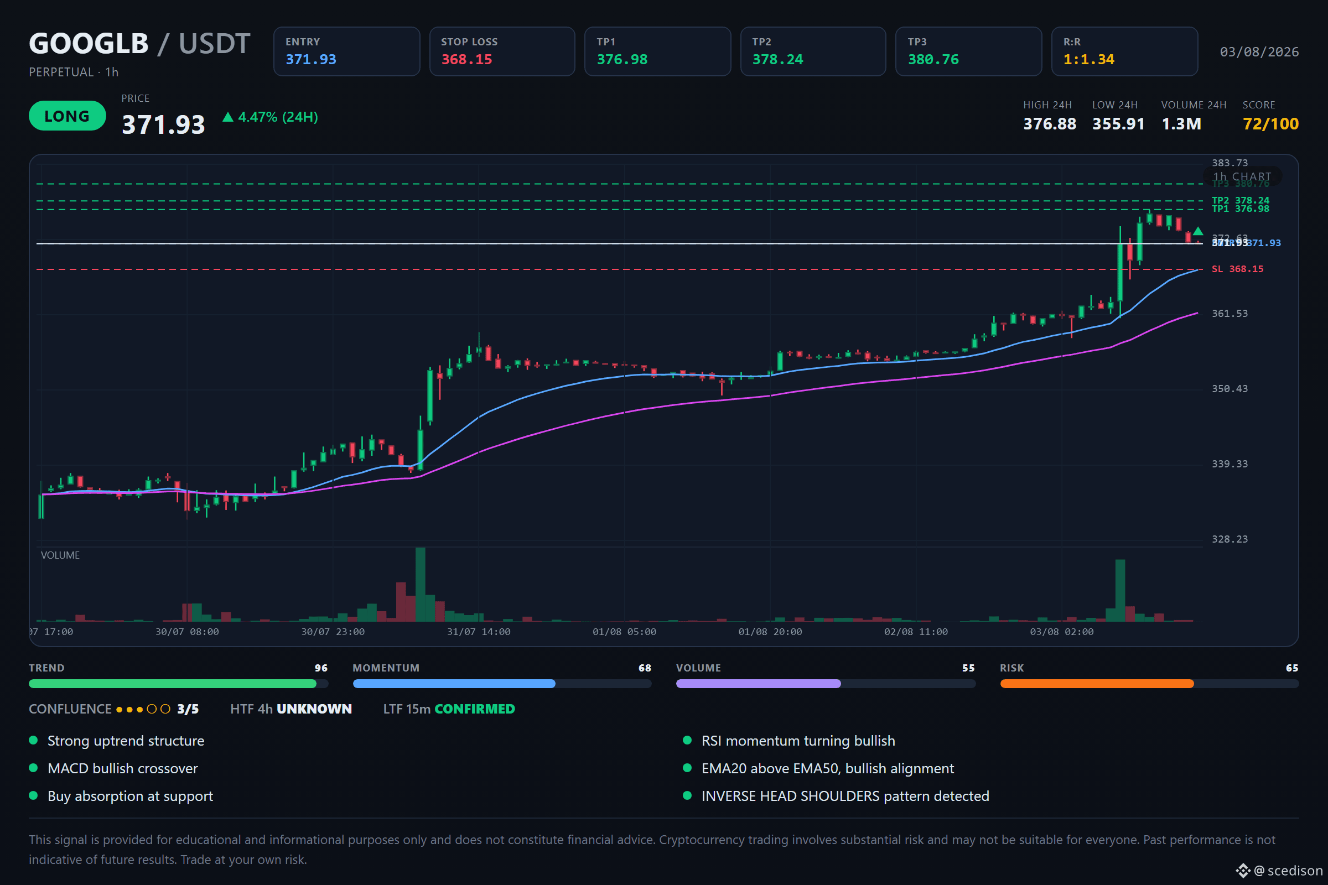Click the LTF 15m CONFIRMED status
1328x885 pixels.
coord(449,709)
